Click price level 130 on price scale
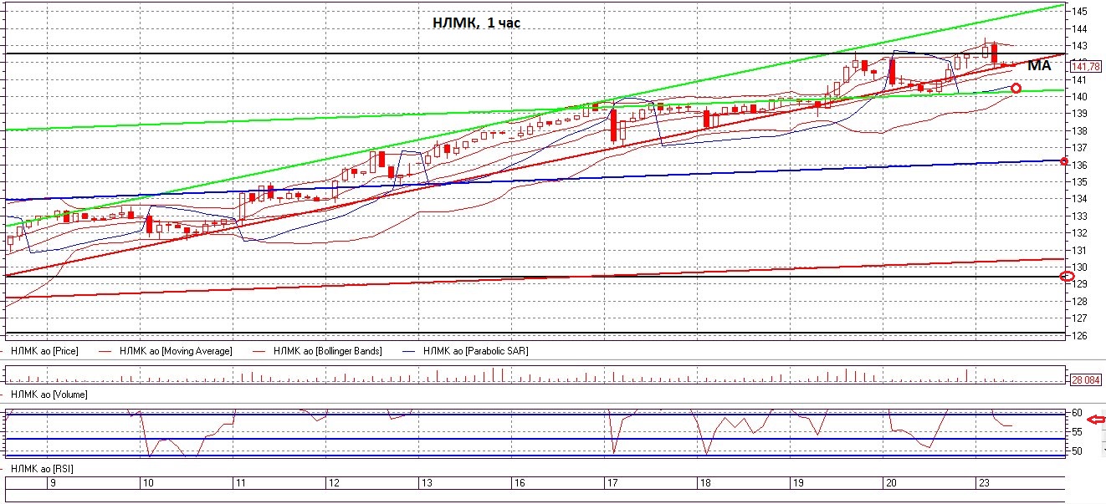The image size is (1106, 504). pos(1078,267)
